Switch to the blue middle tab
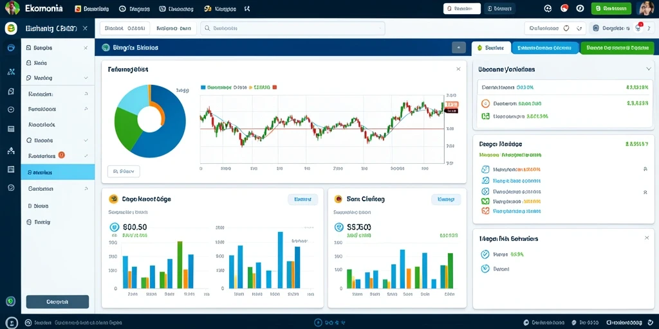This screenshot has width=659, height=329. point(545,48)
